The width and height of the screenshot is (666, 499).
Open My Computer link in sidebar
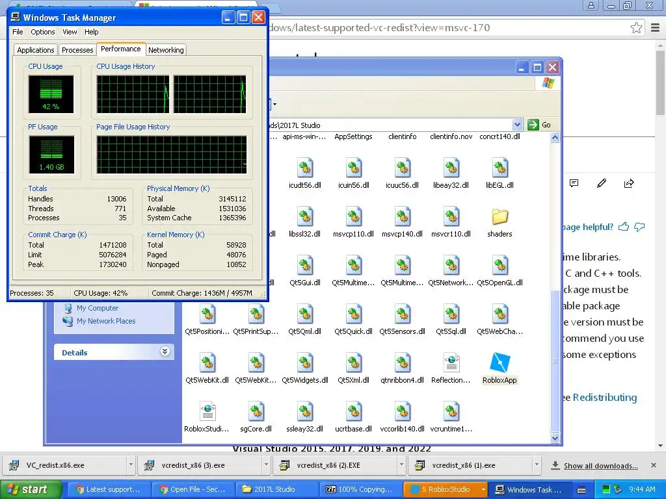click(98, 308)
